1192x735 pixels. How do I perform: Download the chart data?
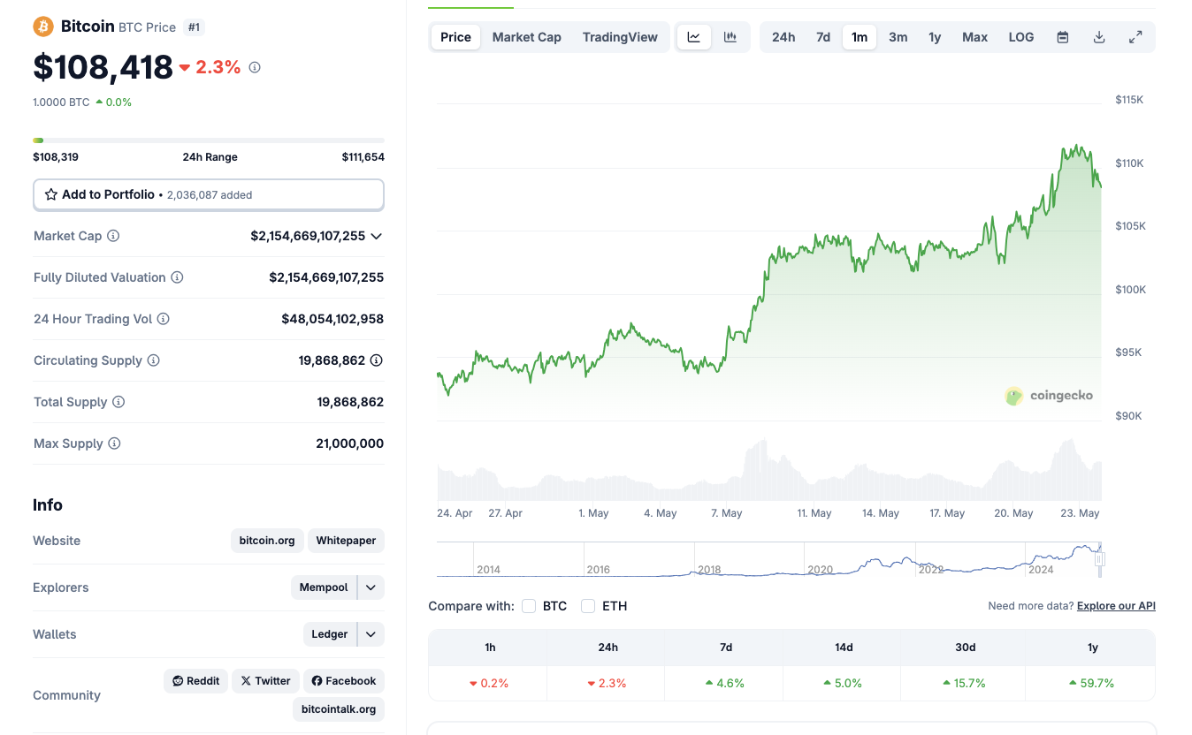pos(1099,37)
